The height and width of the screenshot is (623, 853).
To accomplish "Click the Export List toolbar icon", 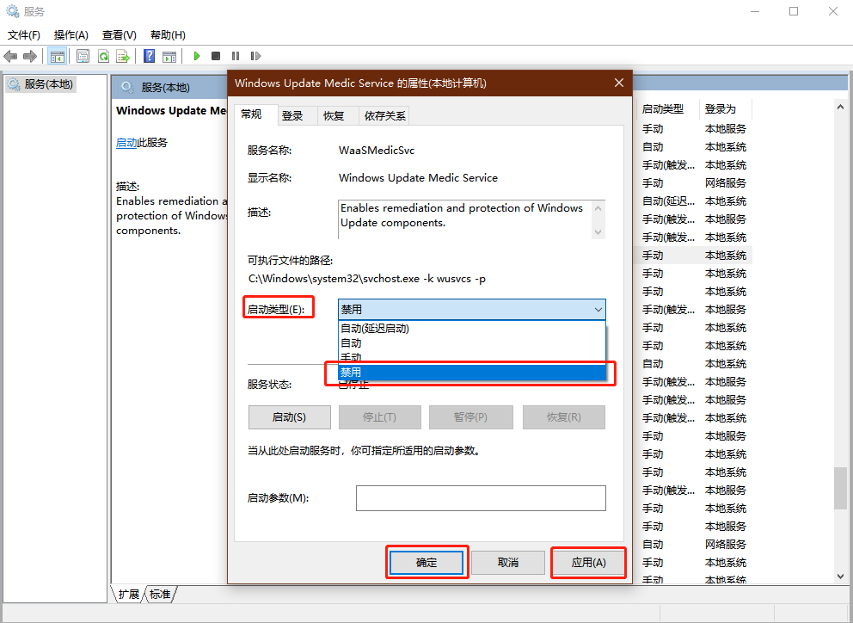I will [x=122, y=56].
